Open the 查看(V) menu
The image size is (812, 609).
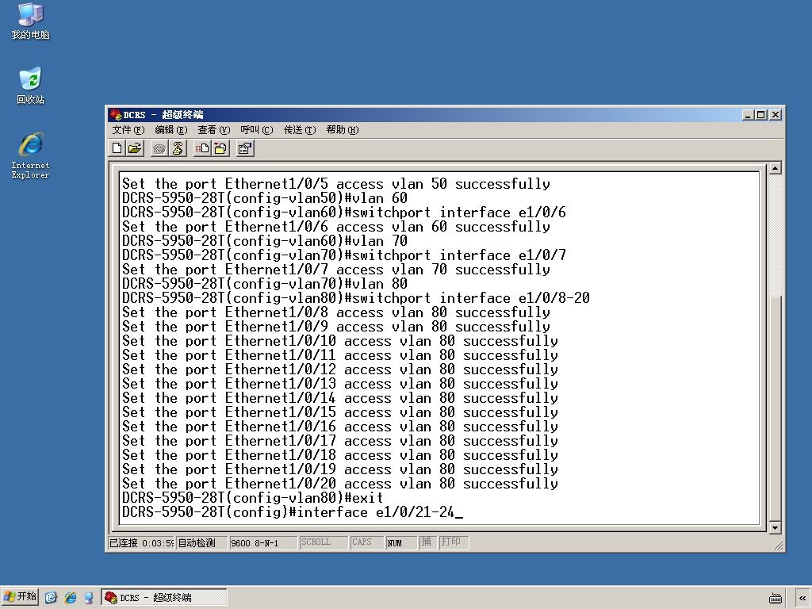(213, 130)
